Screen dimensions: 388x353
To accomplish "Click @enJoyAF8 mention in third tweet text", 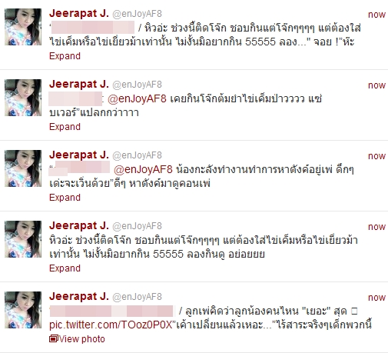I will coord(143,169).
